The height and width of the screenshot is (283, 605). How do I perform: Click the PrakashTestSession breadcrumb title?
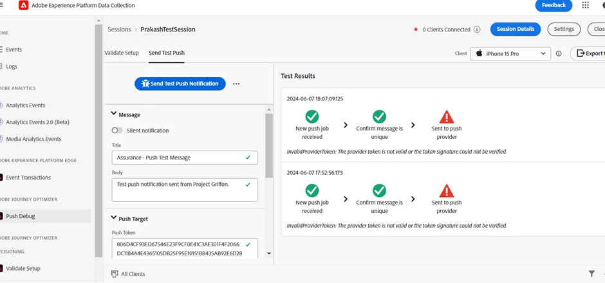[168, 30]
